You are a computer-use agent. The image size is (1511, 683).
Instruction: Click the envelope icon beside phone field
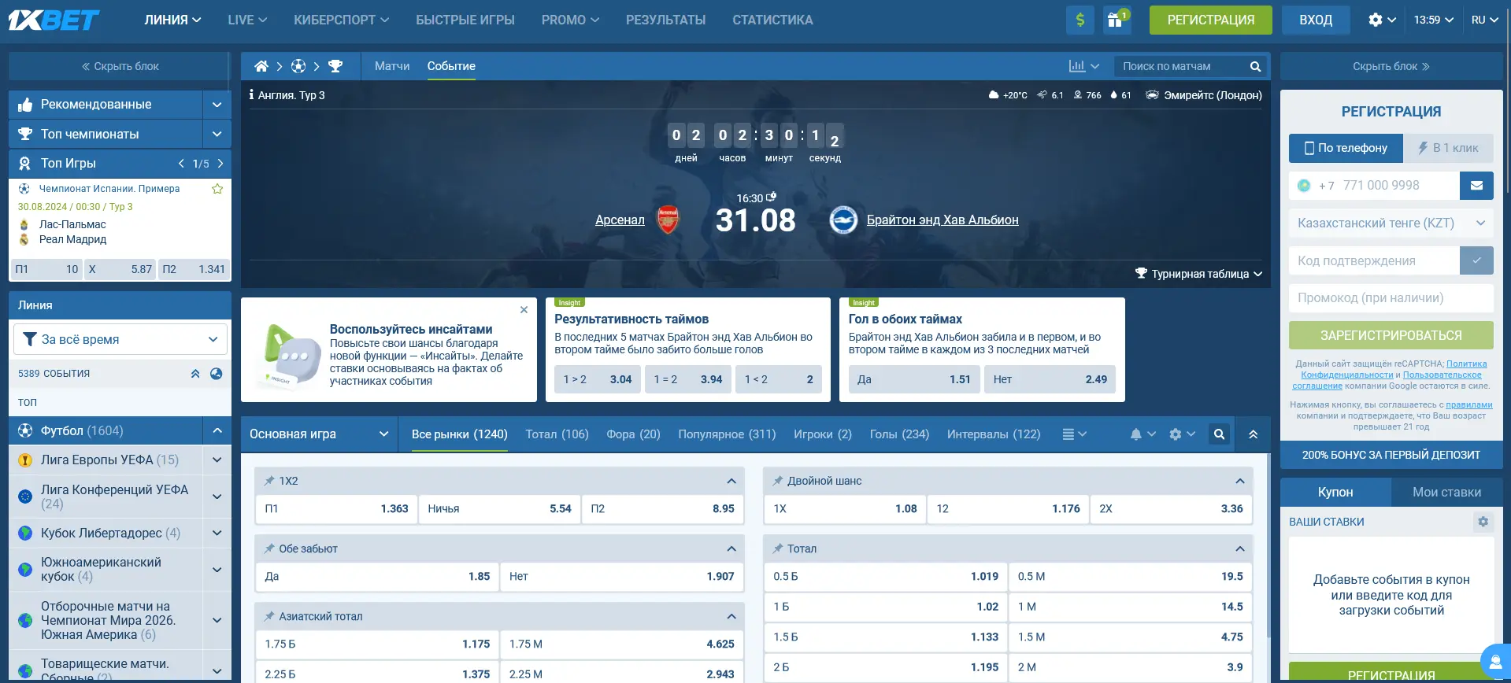pos(1476,186)
